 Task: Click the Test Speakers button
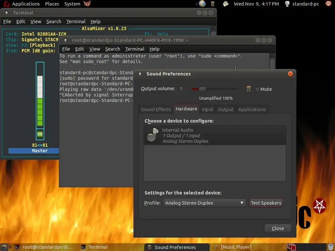266,203
